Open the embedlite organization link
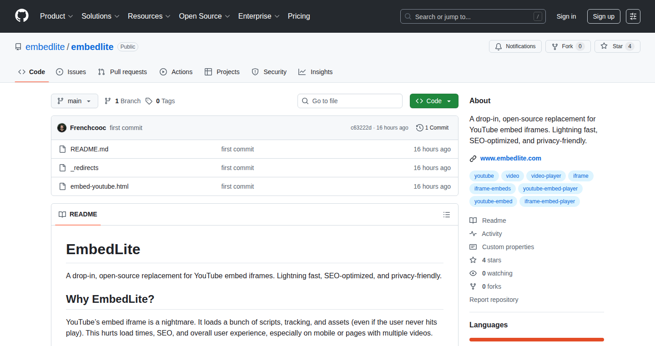The image size is (655, 346). 45,47
